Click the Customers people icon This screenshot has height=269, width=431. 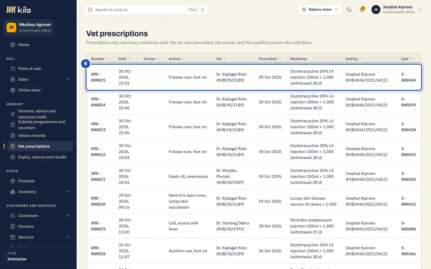(x=13, y=215)
